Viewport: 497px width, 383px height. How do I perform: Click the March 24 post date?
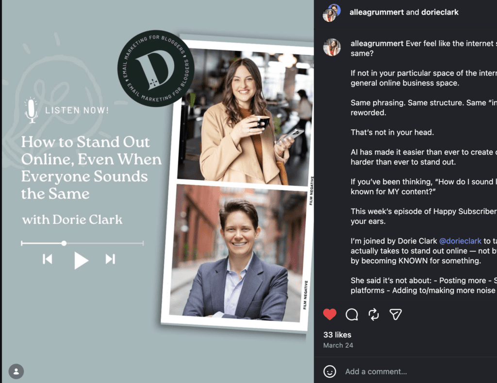[338, 345]
